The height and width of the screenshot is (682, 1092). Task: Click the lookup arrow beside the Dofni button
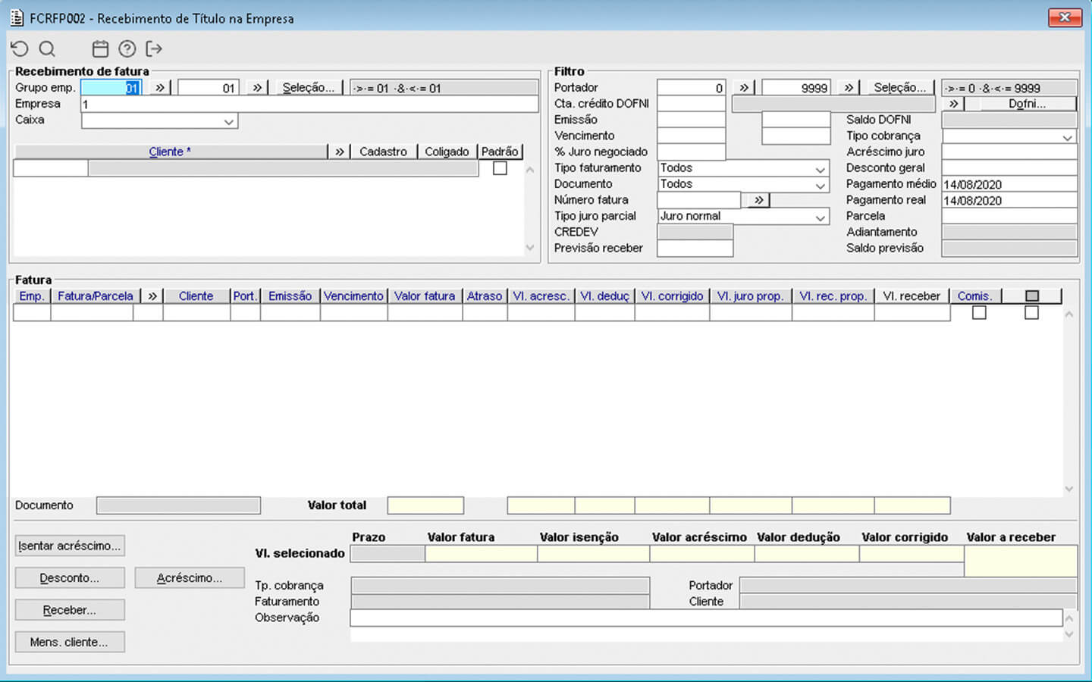coord(953,104)
